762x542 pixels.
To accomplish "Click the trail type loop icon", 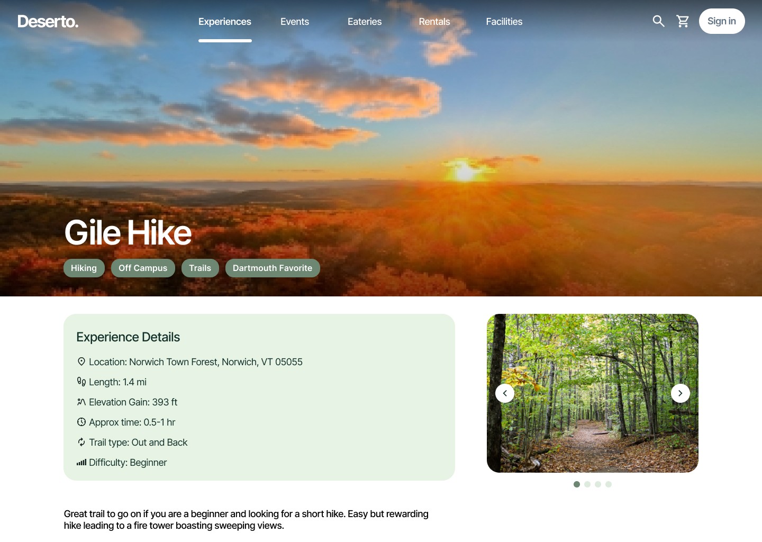I will pos(81,442).
